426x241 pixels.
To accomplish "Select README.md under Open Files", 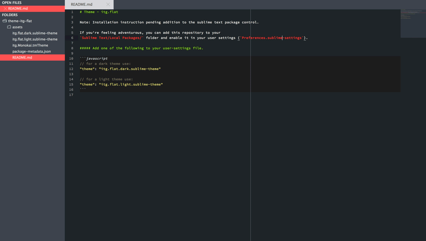I will [x=32, y=9].
